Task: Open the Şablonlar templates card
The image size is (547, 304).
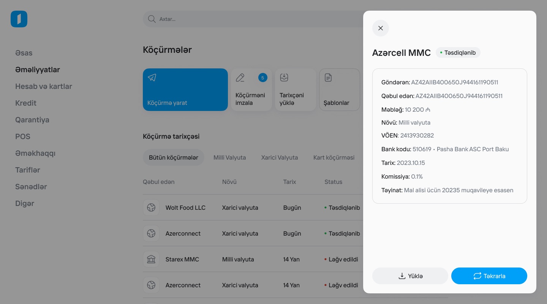Action: (x=340, y=90)
